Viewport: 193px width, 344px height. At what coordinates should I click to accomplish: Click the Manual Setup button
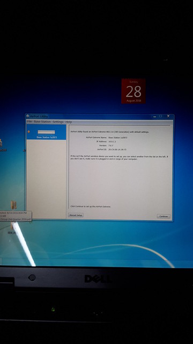pos(76,215)
